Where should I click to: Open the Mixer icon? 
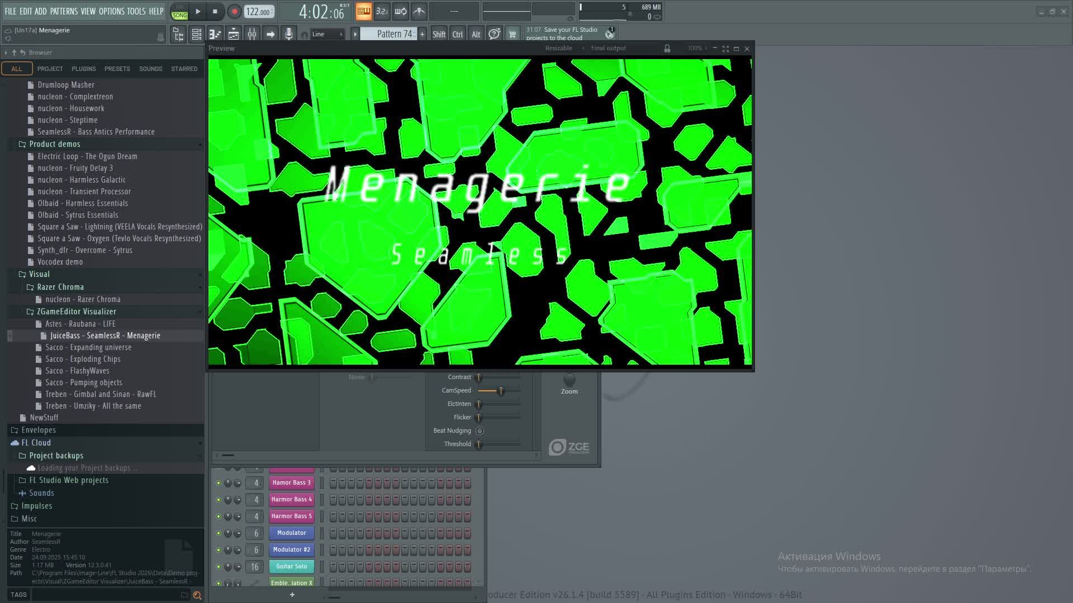coord(252,34)
